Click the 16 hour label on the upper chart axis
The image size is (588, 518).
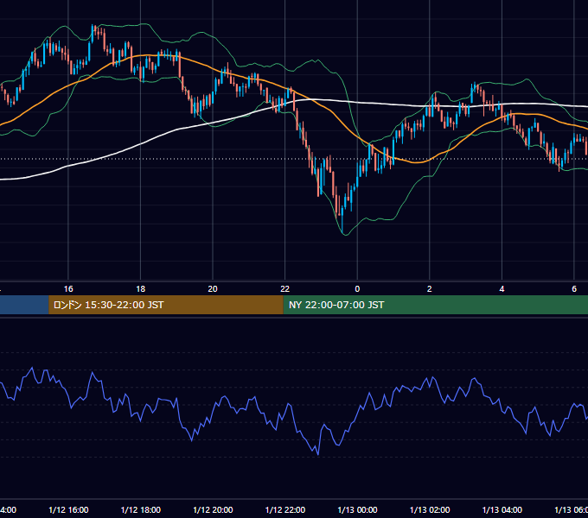tap(68, 289)
